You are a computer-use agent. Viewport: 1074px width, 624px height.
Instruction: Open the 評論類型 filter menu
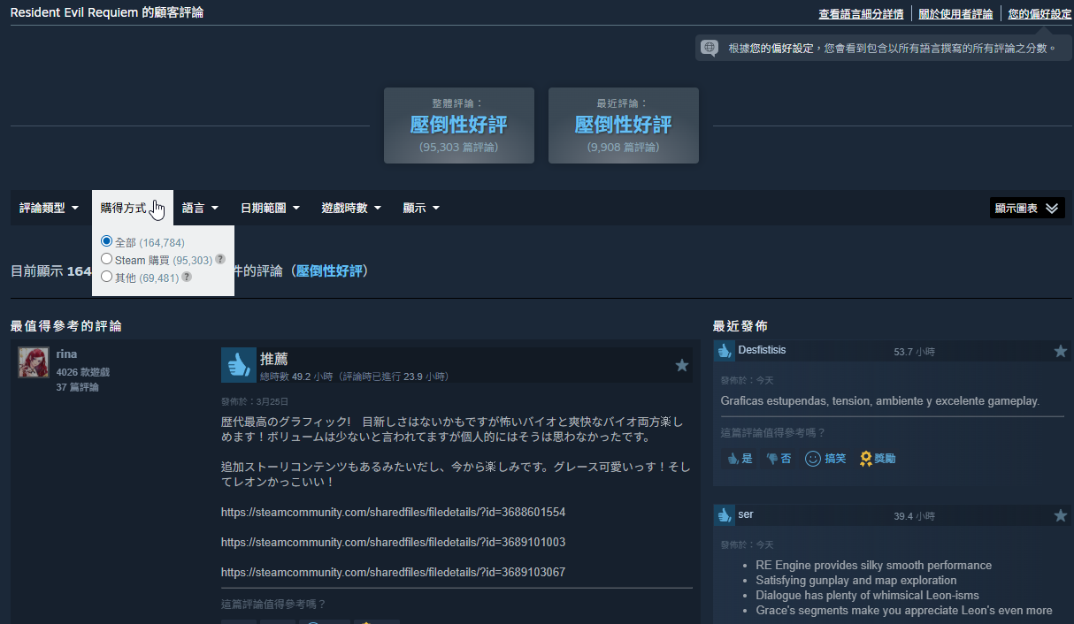point(49,207)
